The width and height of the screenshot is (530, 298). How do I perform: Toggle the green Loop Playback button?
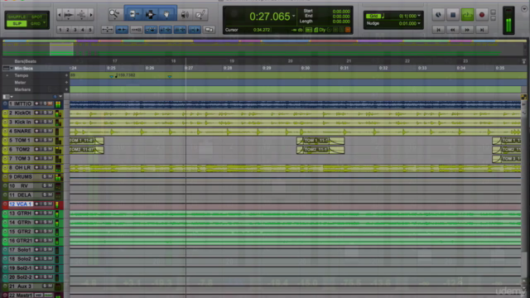(x=467, y=15)
